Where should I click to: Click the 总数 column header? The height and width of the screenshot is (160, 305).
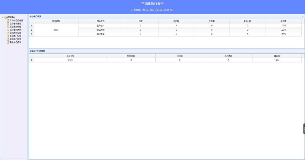(x=141, y=21)
